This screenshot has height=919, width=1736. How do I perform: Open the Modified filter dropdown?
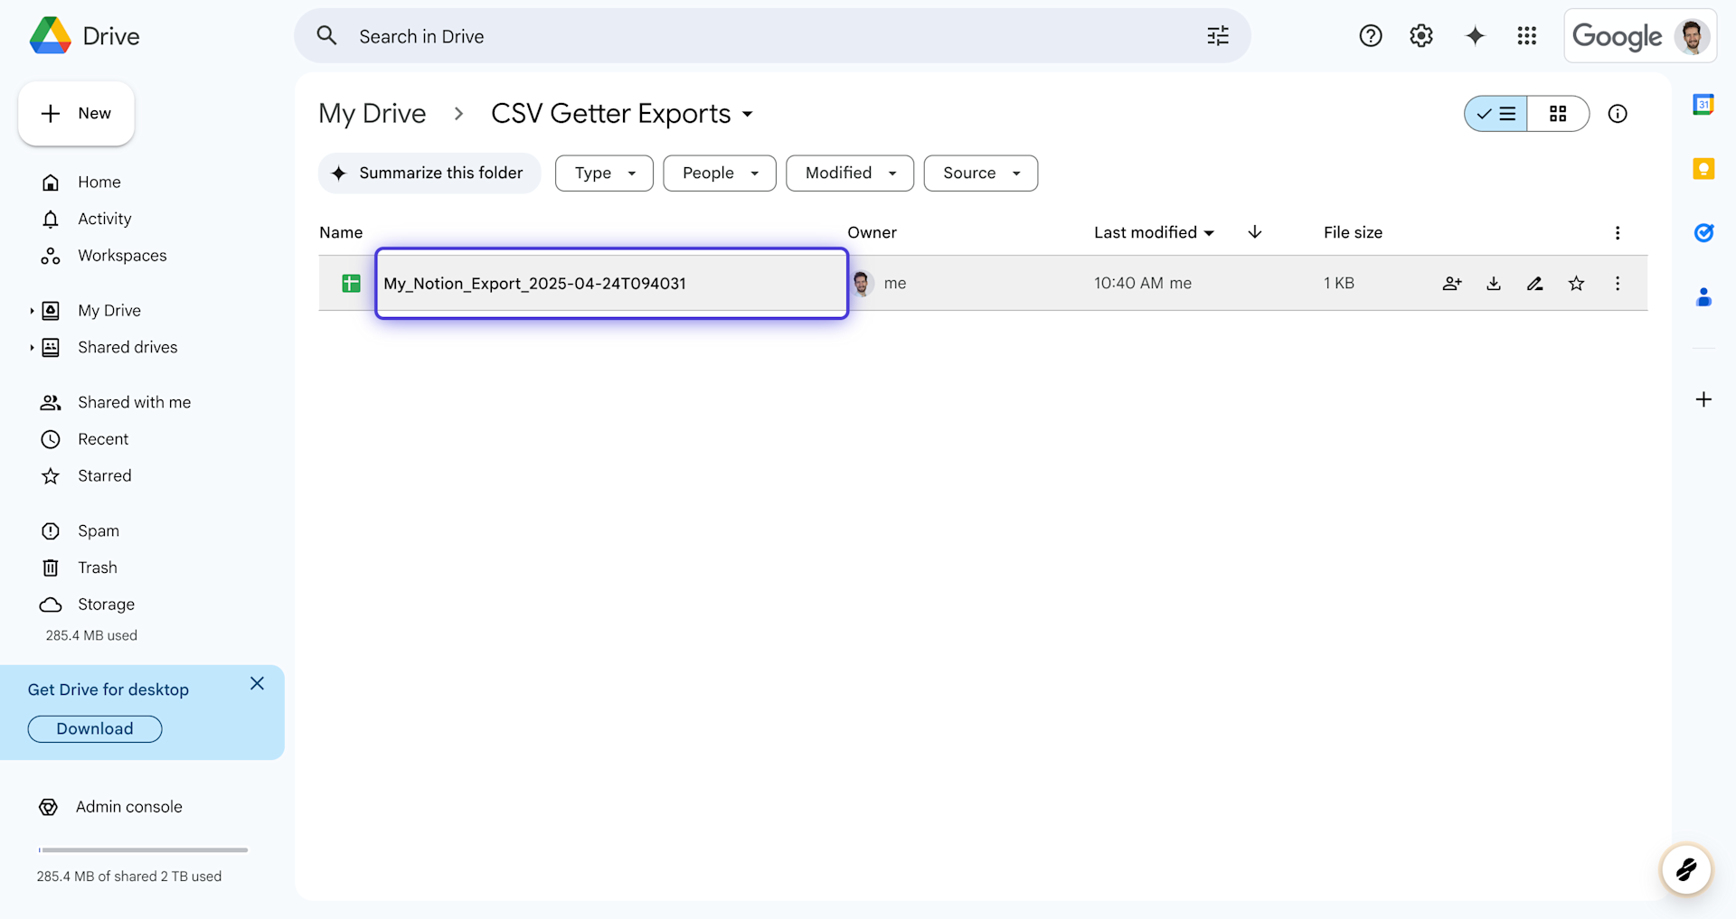click(x=849, y=173)
